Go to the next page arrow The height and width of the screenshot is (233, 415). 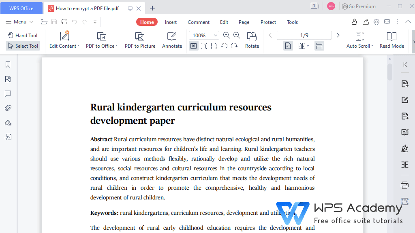[x=338, y=36]
